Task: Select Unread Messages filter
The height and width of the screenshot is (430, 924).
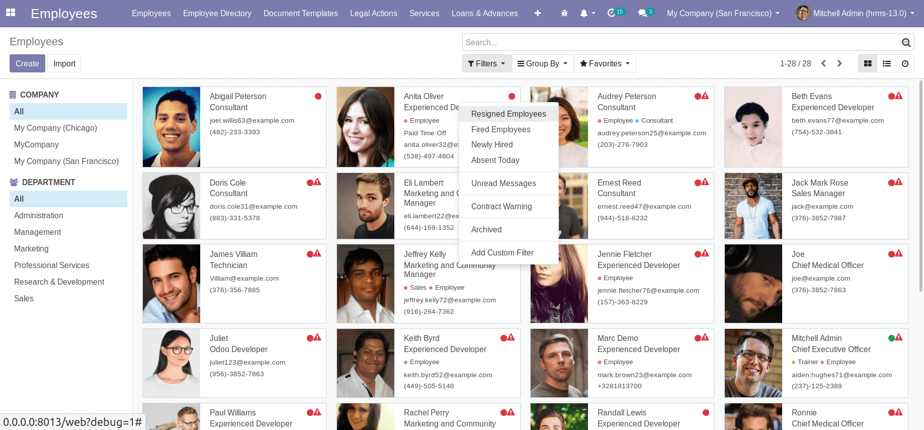Action: pyautogui.click(x=509, y=183)
